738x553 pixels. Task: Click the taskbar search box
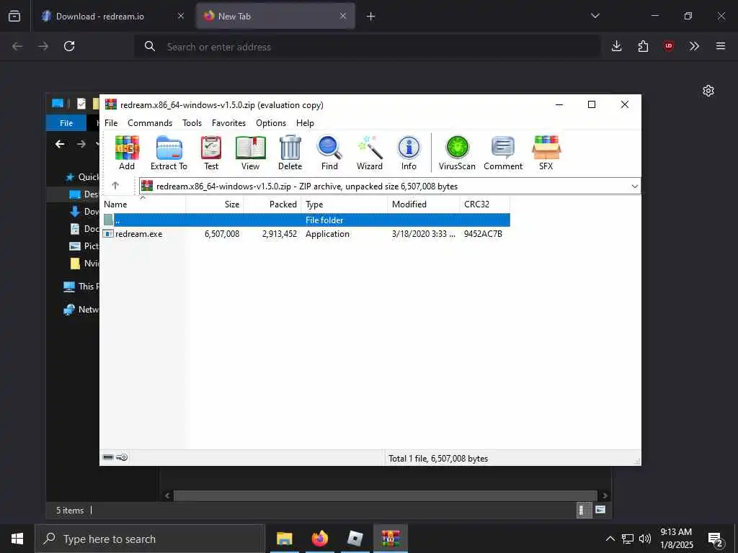pyautogui.click(x=150, y=539)
